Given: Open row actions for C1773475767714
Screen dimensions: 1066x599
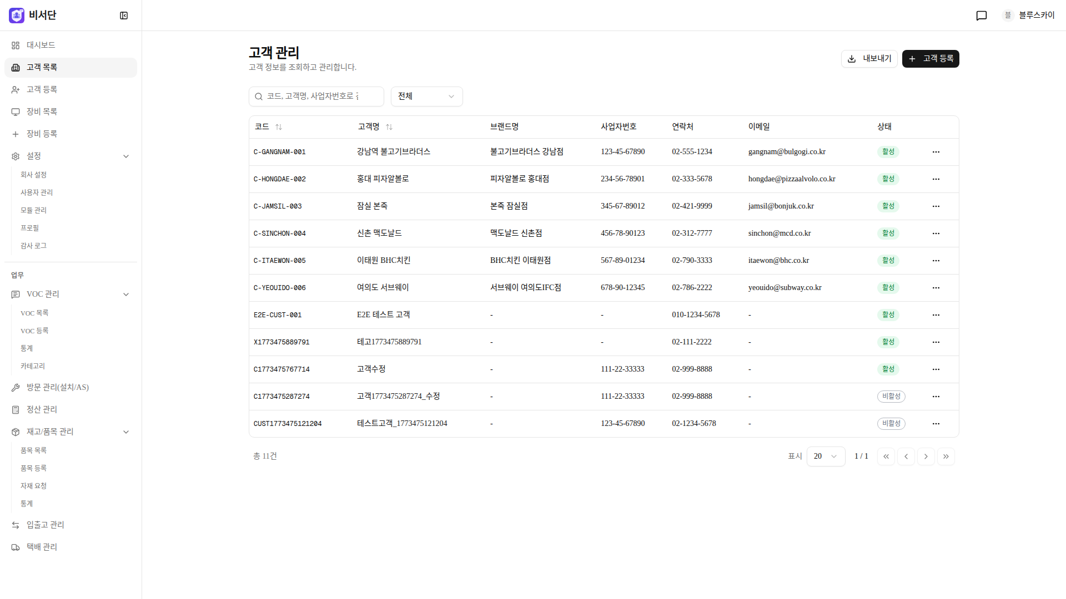Looking at the screenshot, I should pyautogui.click(x=936, y=369).
